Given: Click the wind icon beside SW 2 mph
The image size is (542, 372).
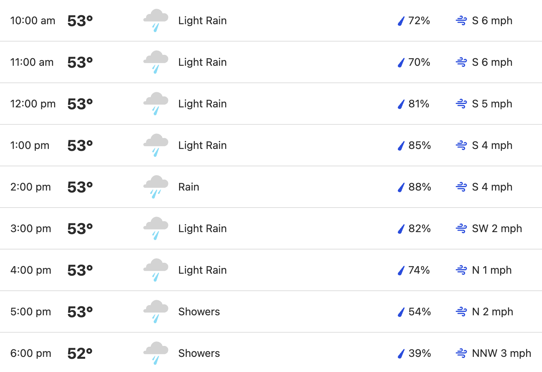Looking at the screenshot, I should pos(461,228).
